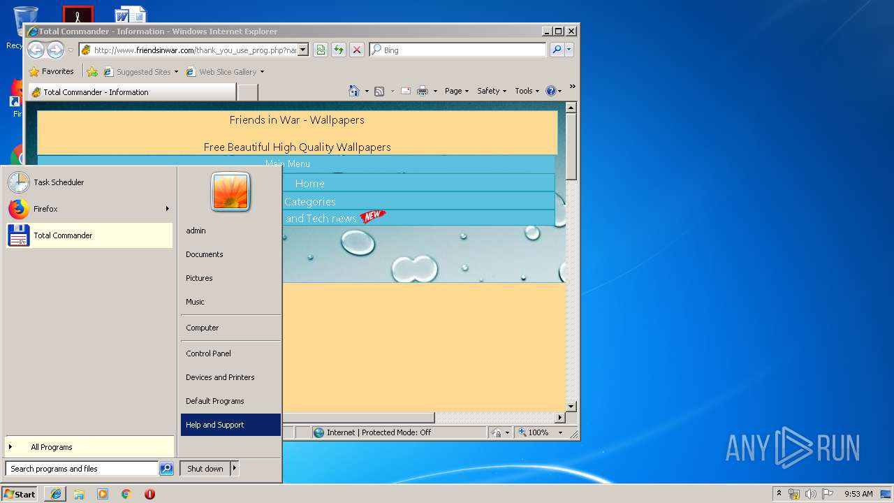Click the Read Mail icon

click(405, 91)
